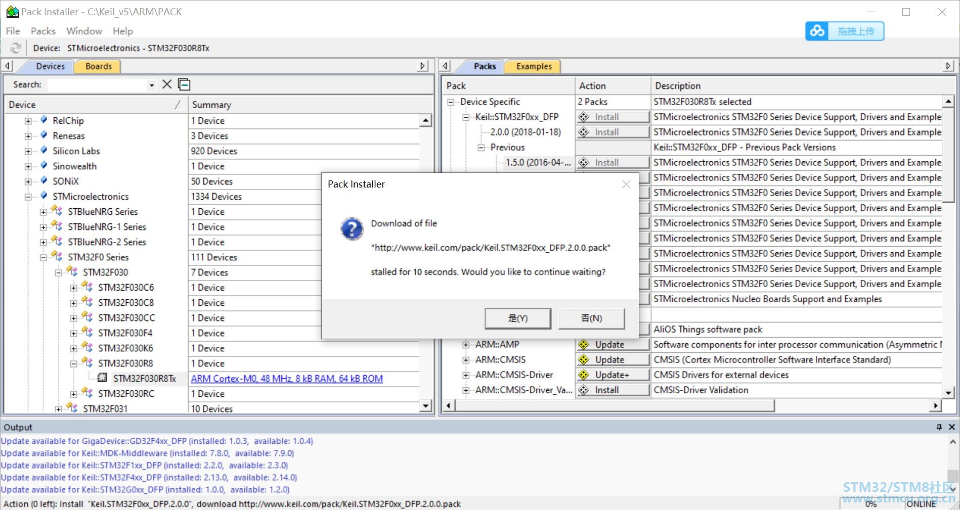This screenshot has width=960, height=510.
Task: Collapse the STM32F0 Series node
Action: tap(43, 257)
